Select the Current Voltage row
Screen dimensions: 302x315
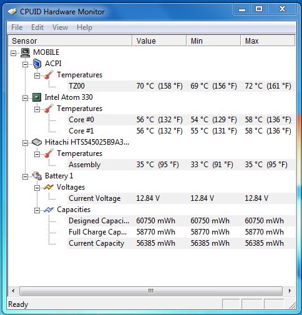(x=181, y=198)
